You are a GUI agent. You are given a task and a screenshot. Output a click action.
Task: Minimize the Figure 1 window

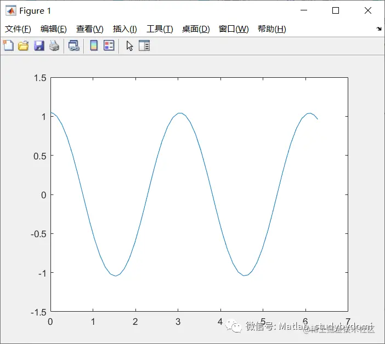[304, 10]
